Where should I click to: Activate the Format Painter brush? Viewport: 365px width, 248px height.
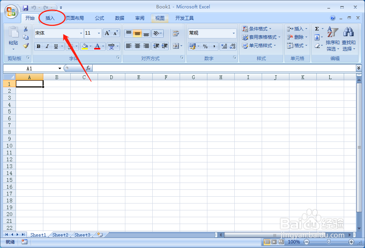(25, 45)
